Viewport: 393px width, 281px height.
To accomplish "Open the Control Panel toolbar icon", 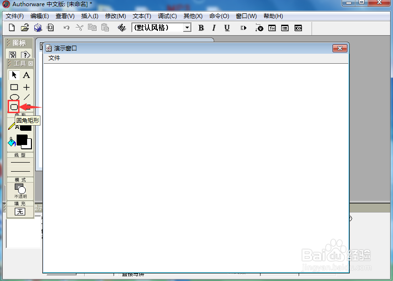I will 259,28.
